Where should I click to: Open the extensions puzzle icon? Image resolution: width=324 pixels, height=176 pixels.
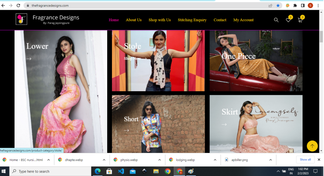point(295,6)
